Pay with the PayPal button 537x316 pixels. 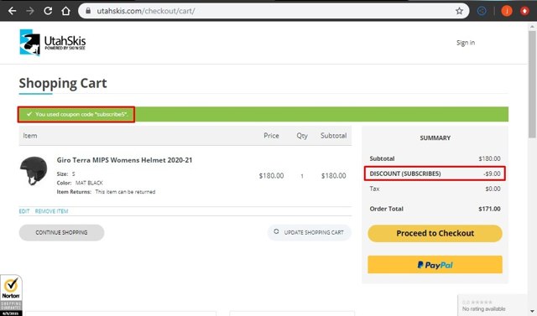435,265
